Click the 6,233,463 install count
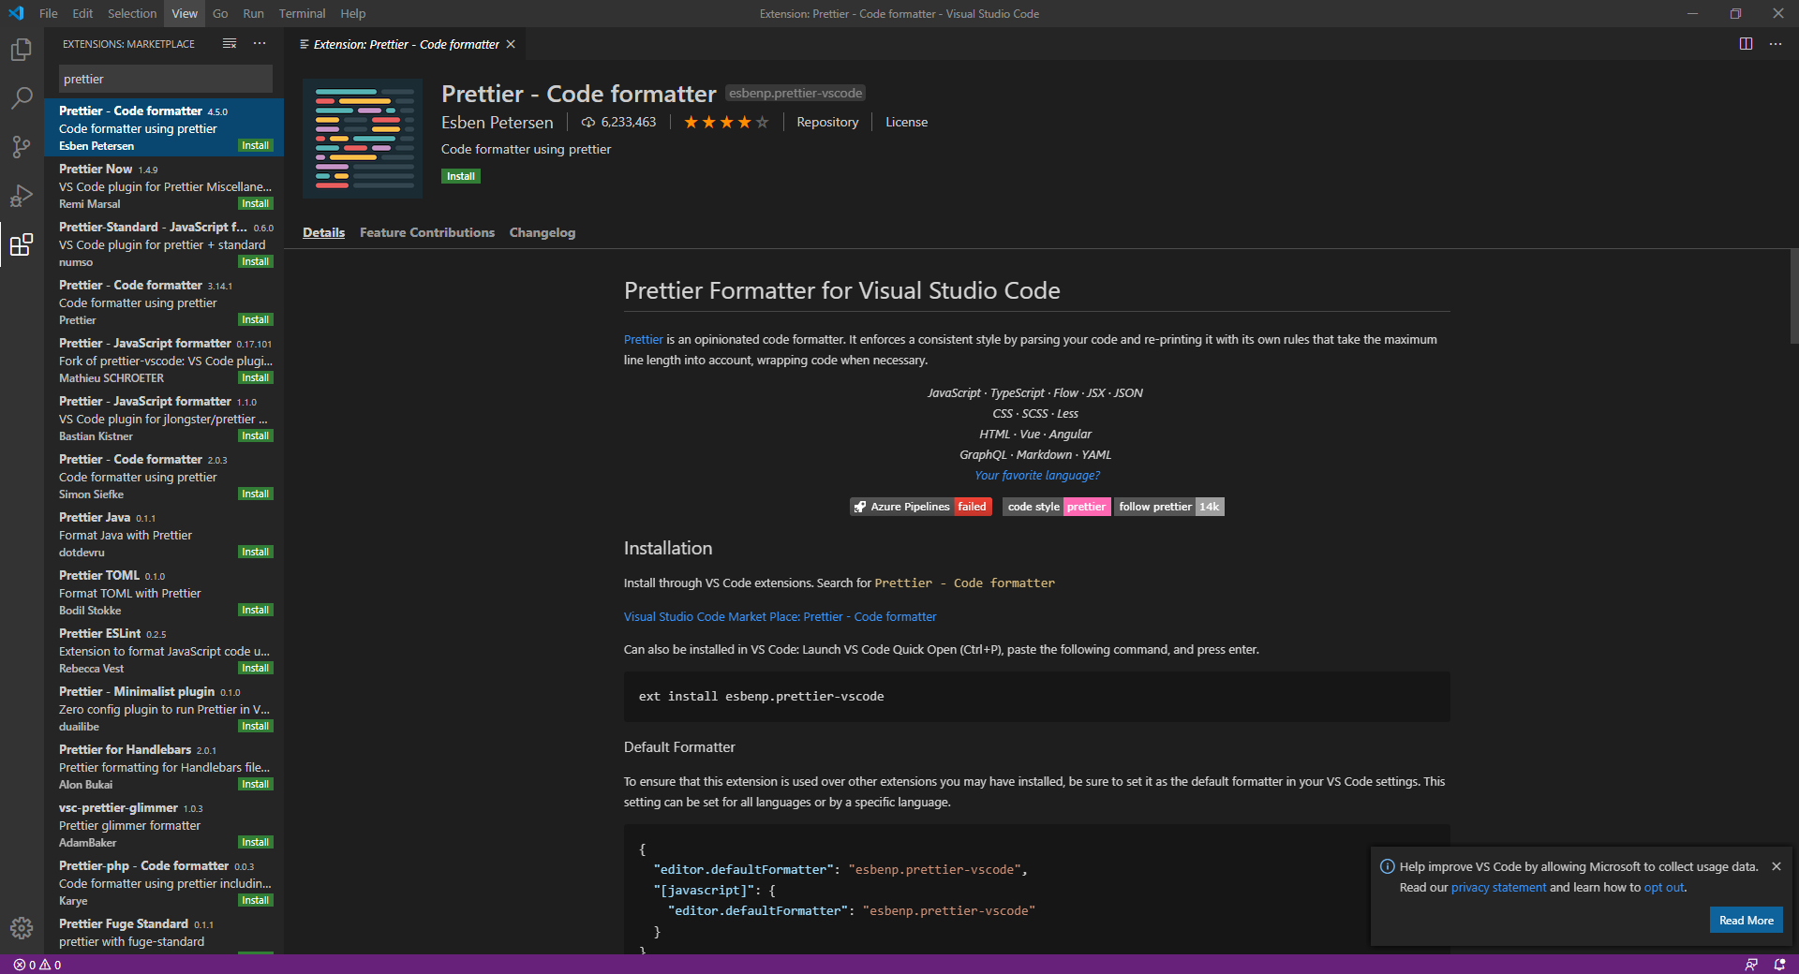 (x=618, y=123)
